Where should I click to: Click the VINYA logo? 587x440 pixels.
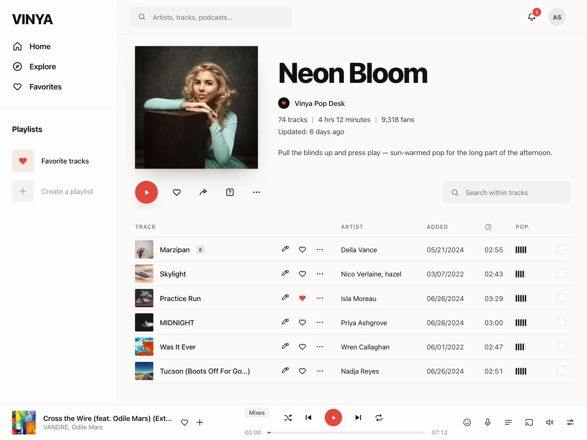[32, 19]
